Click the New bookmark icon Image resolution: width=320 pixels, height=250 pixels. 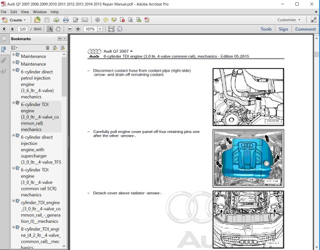coord(55,48)
